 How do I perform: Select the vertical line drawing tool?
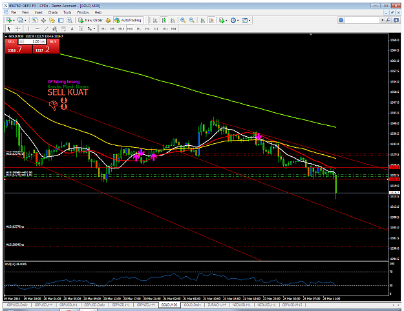click(x=28, y=28)
